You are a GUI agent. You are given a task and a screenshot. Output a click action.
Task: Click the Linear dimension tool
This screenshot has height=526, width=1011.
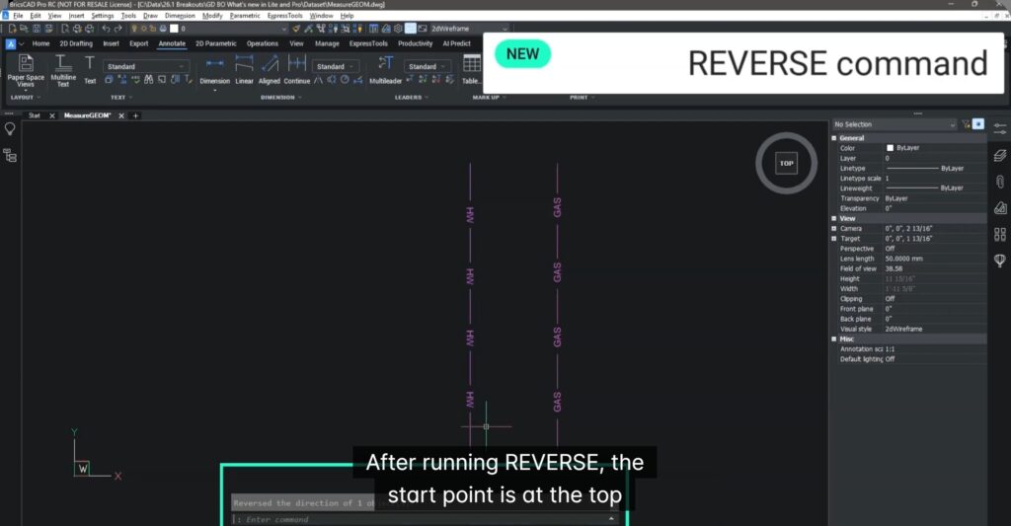click(x=244, y=69)
